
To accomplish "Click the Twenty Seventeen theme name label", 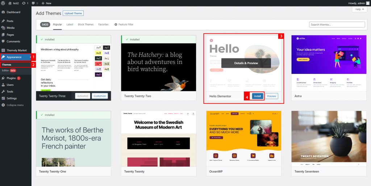I will [307, 172].
